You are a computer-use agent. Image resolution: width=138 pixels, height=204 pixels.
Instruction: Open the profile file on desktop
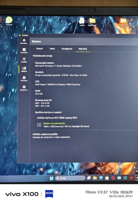[82, 22]
